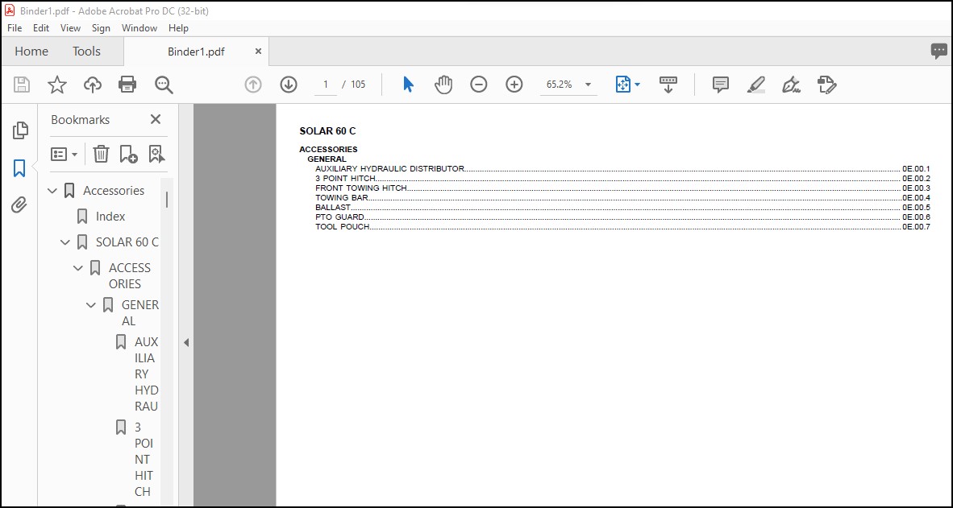The height and width of the screenshot is (508, 953).
Task: Choose the hand pan tool
Action: point(443,85)
